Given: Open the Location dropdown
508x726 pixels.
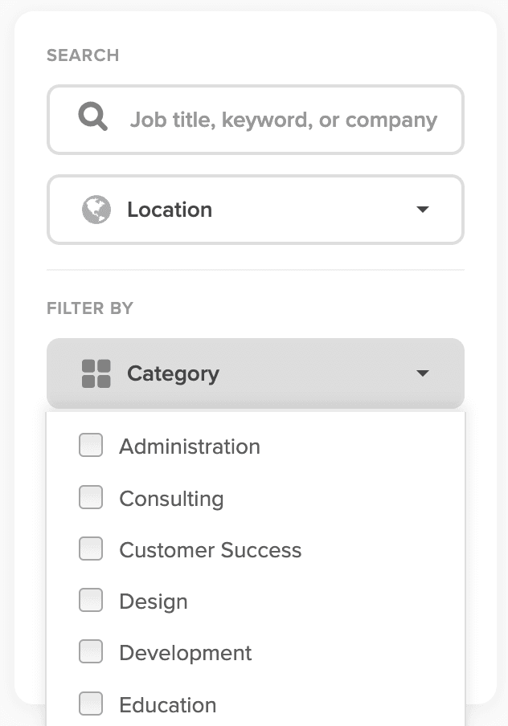Looking at the screenshot, I should (255, 210).
